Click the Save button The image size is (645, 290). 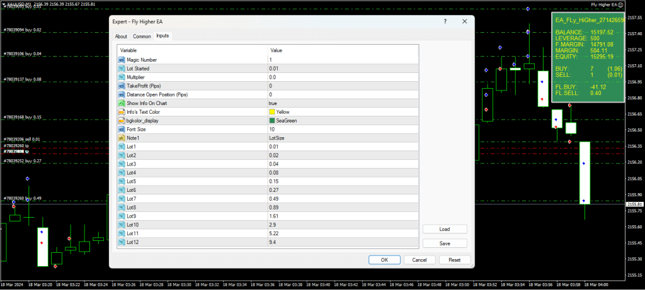[445, 243]
